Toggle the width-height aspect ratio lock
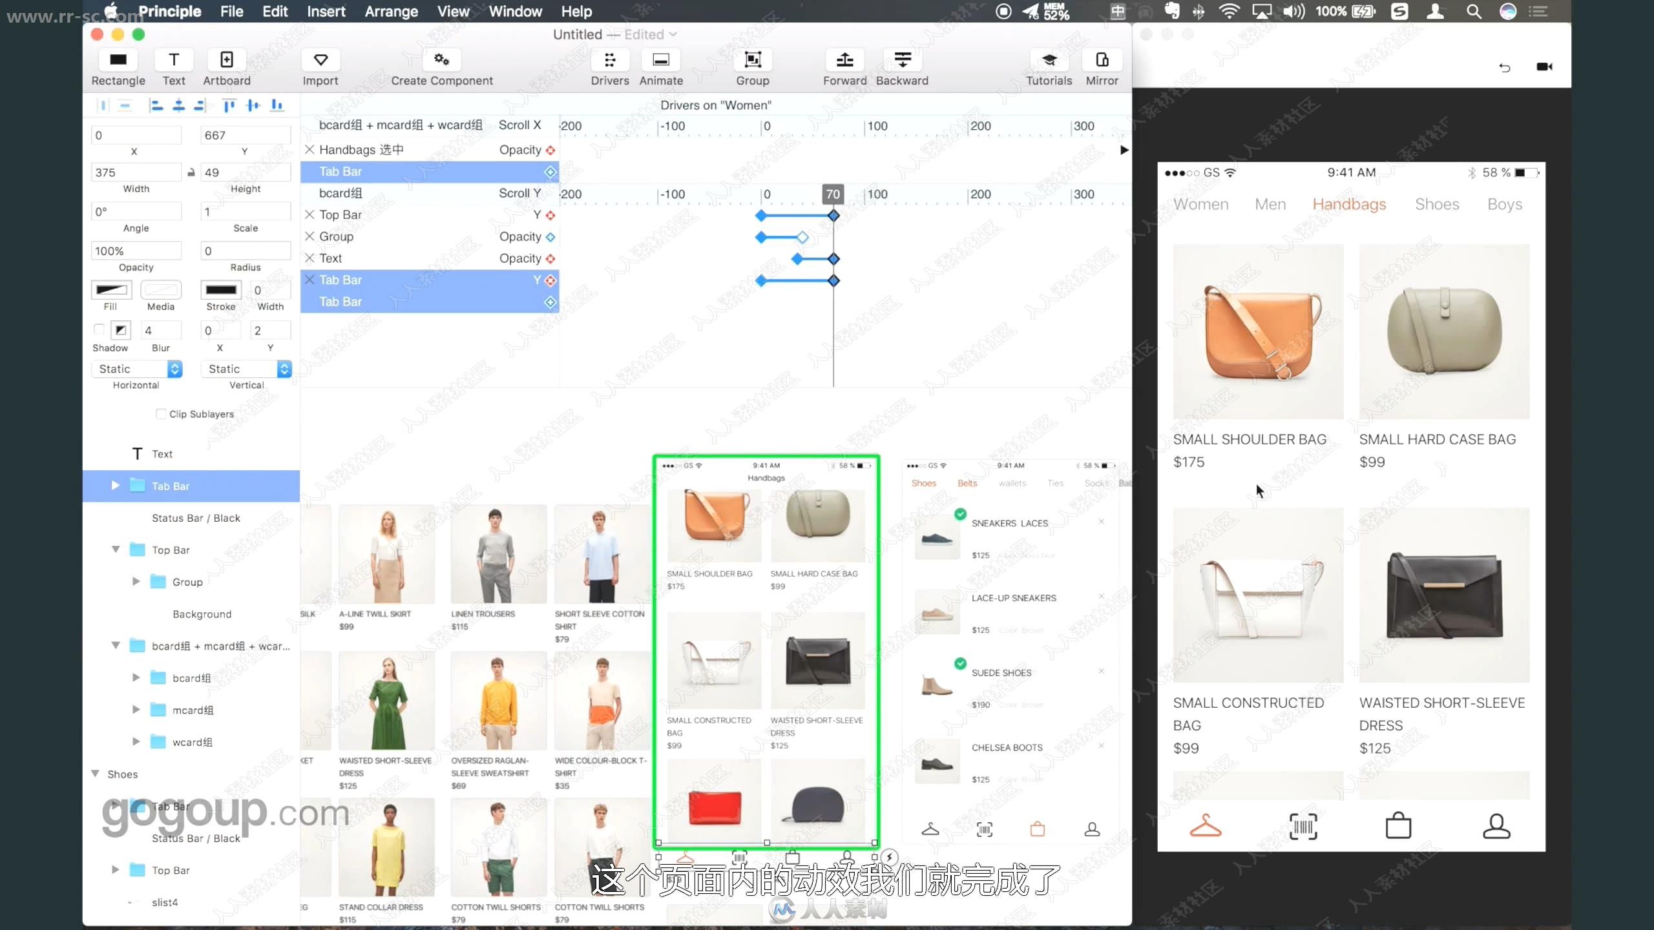Viewport: 1654px width, 930px height. (191, 172)
